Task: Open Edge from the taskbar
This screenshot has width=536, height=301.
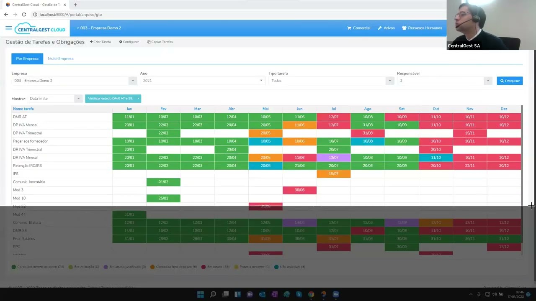Action: [286, 294]
